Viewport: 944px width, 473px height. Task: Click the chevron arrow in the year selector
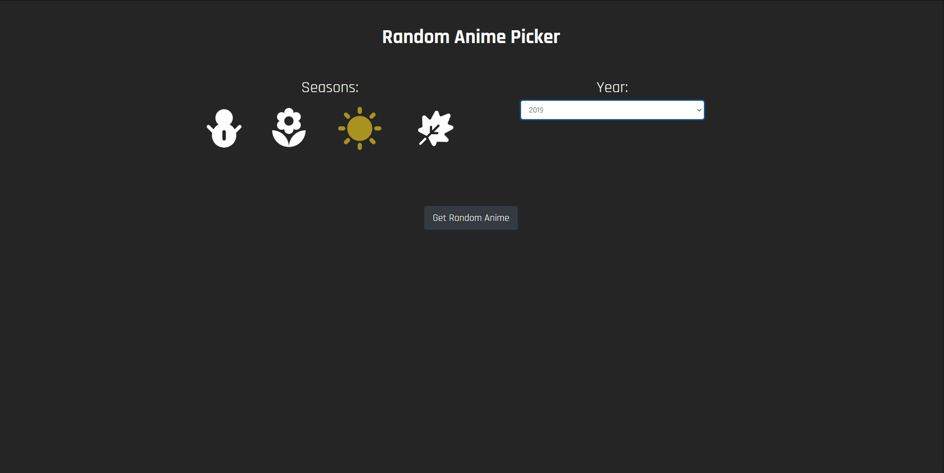[699, 110]
